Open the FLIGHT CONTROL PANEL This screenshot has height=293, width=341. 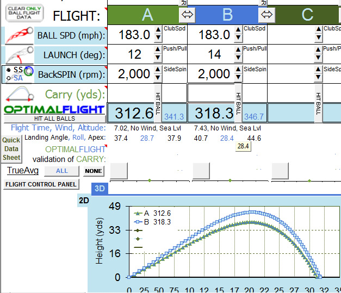point(41,184)
